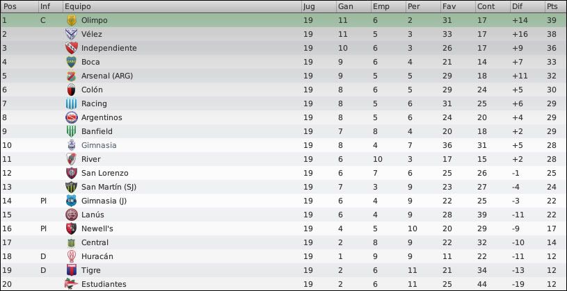The image size is (567, 291).
Task: Click the Banfield green striped crest
Action: tap(71, 131)
